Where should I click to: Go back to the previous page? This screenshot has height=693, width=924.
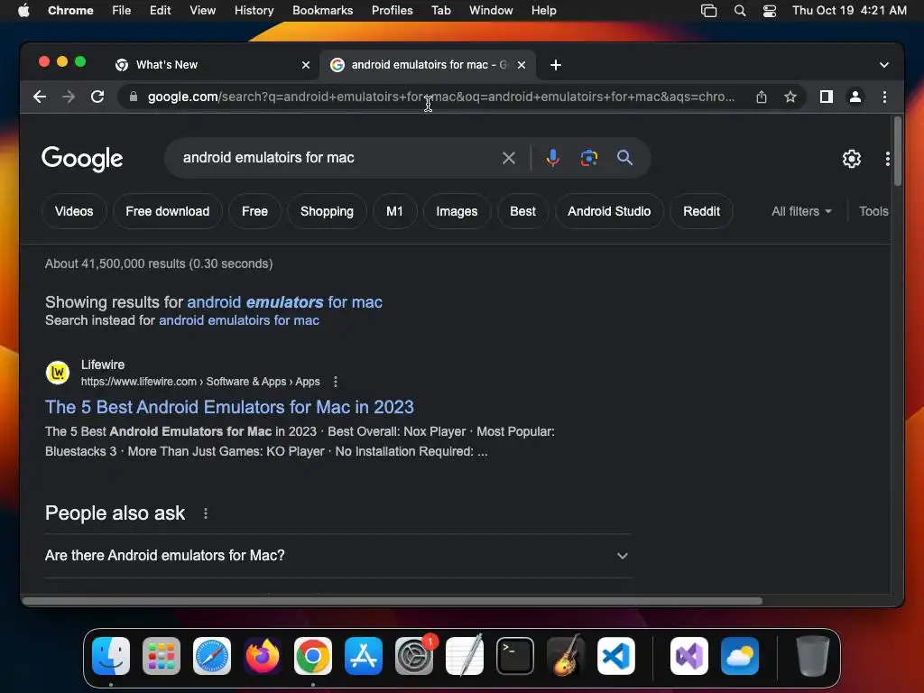point(40,97)
